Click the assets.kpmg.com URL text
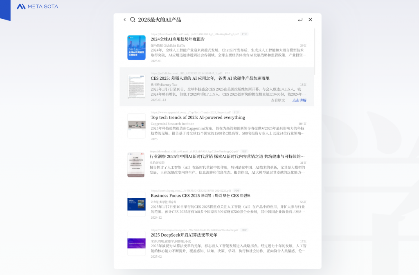The width and height of the screenshot is (419, 275). [191, 191]
